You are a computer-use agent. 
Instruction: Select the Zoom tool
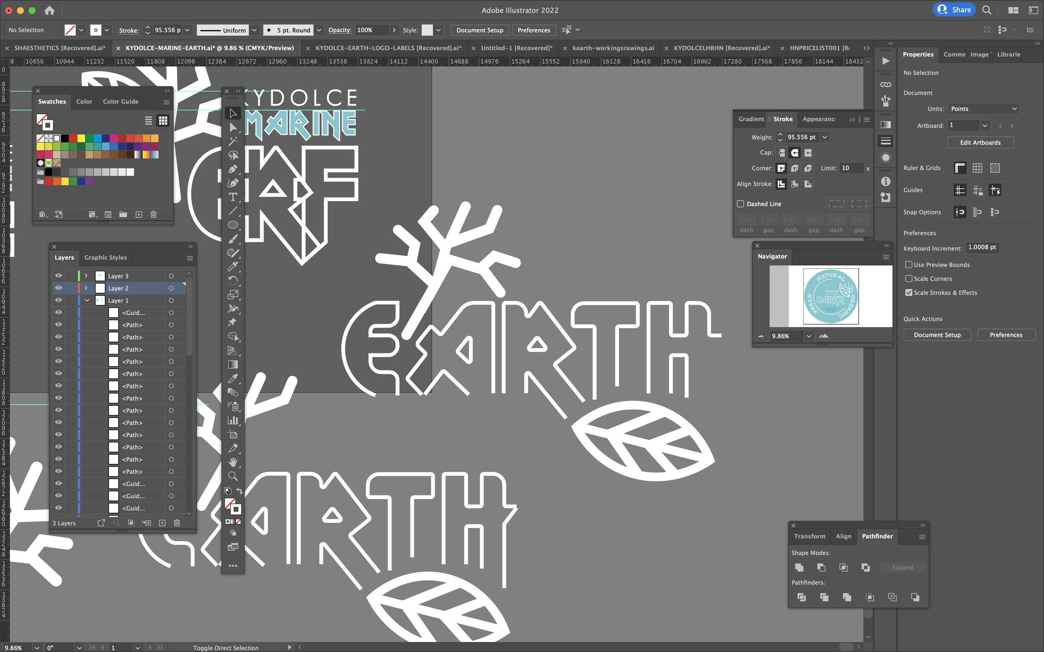pyautogui.click(x=233, y=476)
